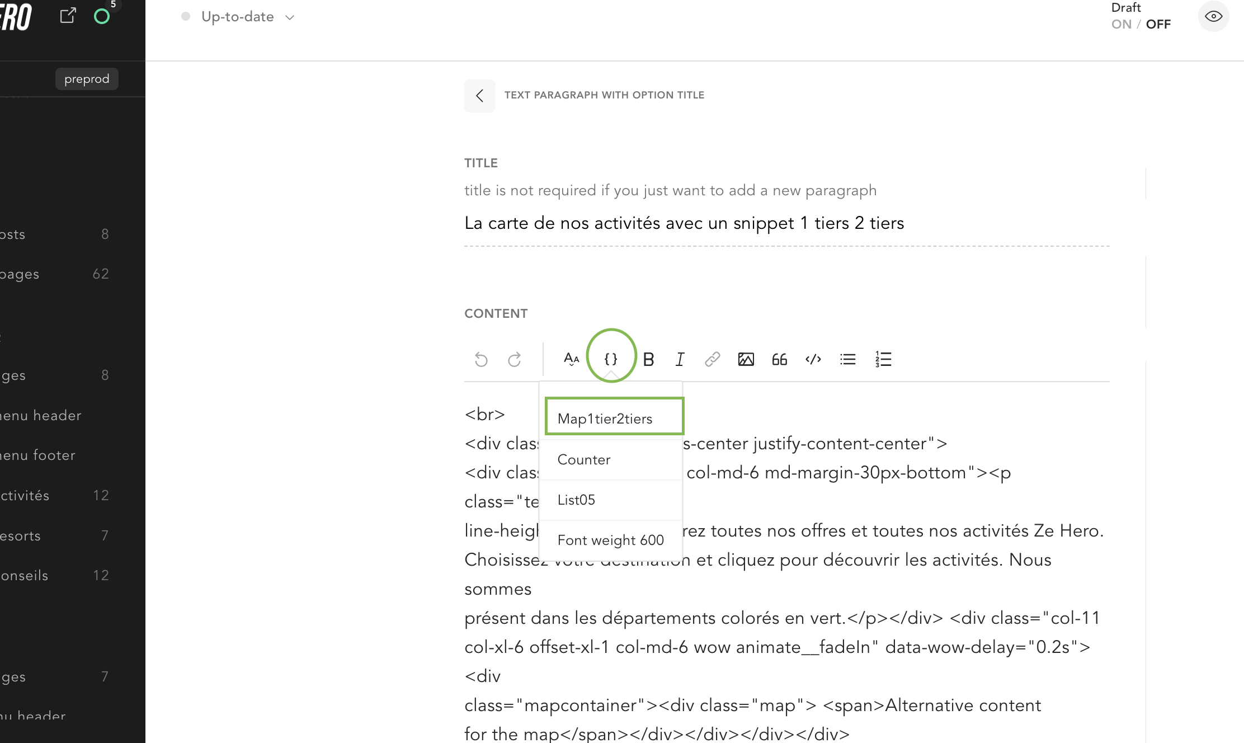Toggle bold formatting
Viewport: 1244px width, 743px height.
click(648, 359)
